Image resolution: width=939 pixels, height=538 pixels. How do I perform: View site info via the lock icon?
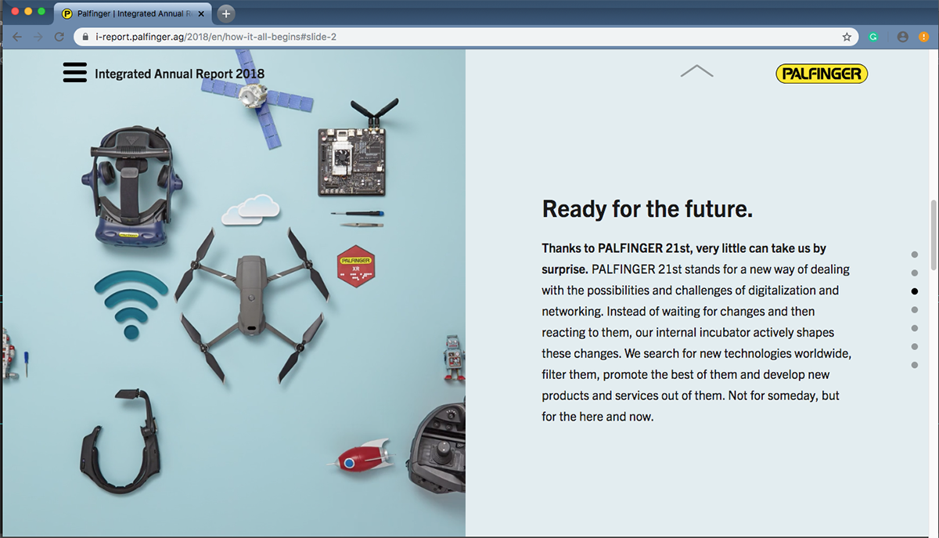85,37
